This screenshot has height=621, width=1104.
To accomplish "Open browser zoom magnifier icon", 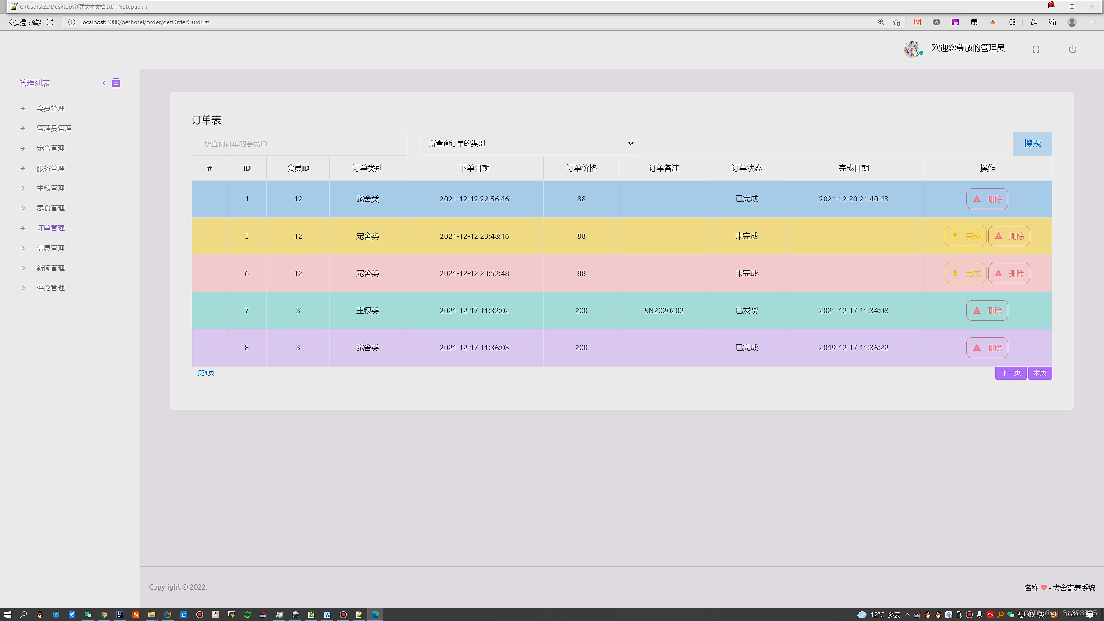I will click(881, 22).
